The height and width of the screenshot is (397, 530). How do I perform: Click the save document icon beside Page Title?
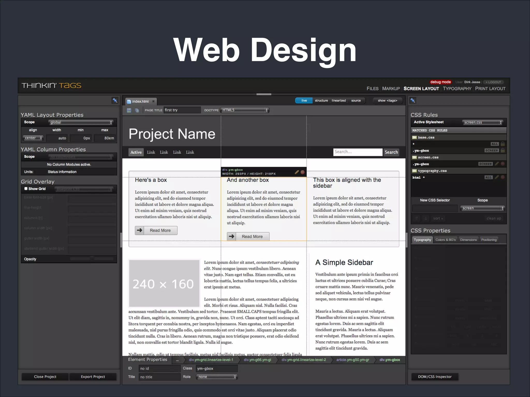pyautogui.click(x=129, y=110)
